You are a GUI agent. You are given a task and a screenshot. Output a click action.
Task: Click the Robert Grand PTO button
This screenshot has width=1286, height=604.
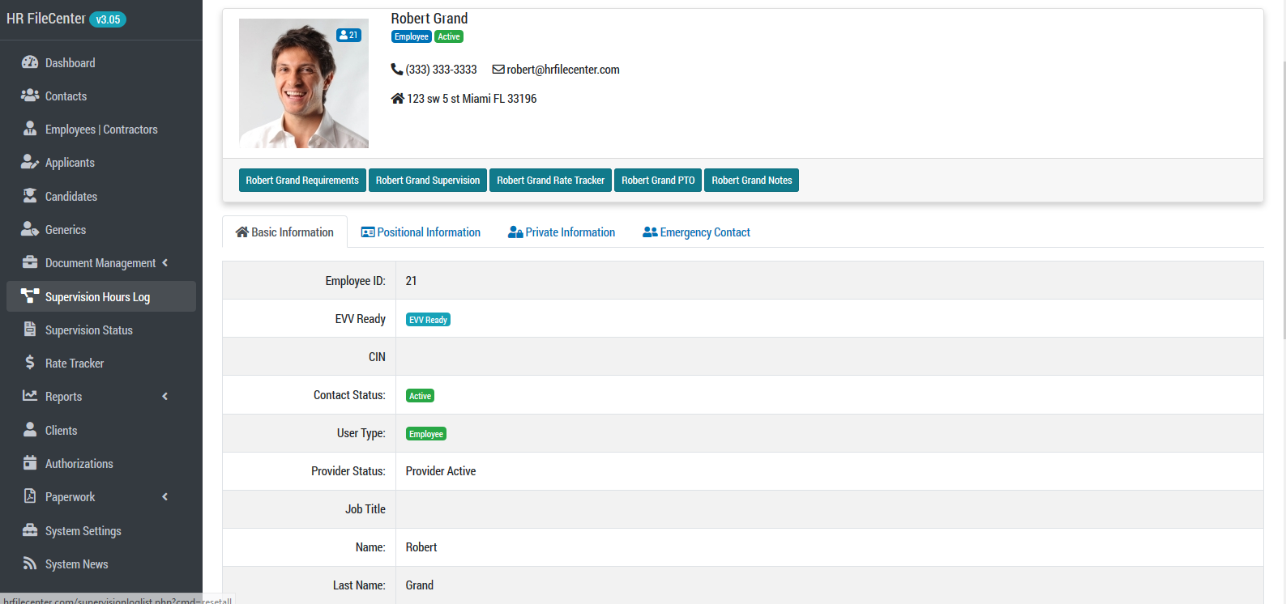point(658,181)
